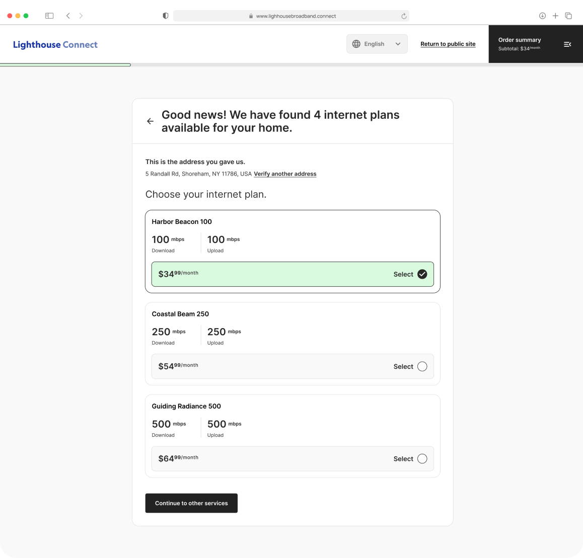
Task: Click the browser sidebar toggle icon
Action: 49,16
